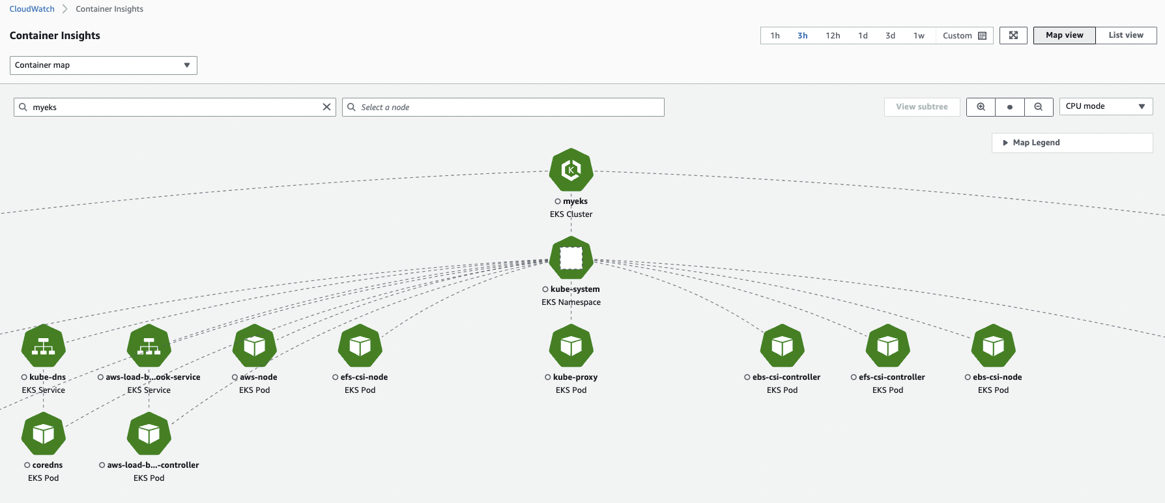Select the ebs-csi-node radio circle
This screenshot has height=503, width=1165.
tap(968, 377)
